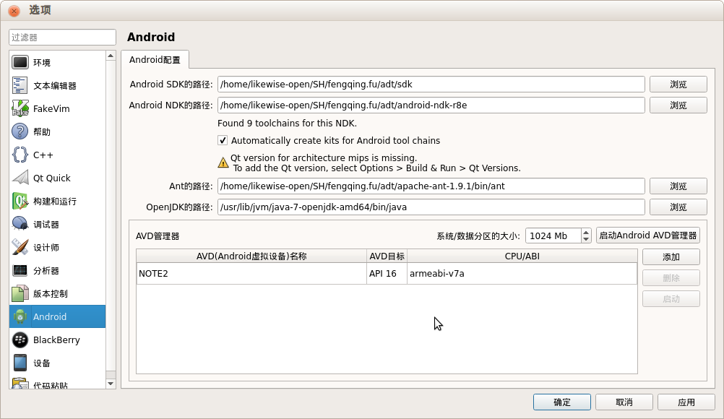Select the 分析器 analyzer icon
This screenshot has width=724, height=419.
[x=20, y=270]
